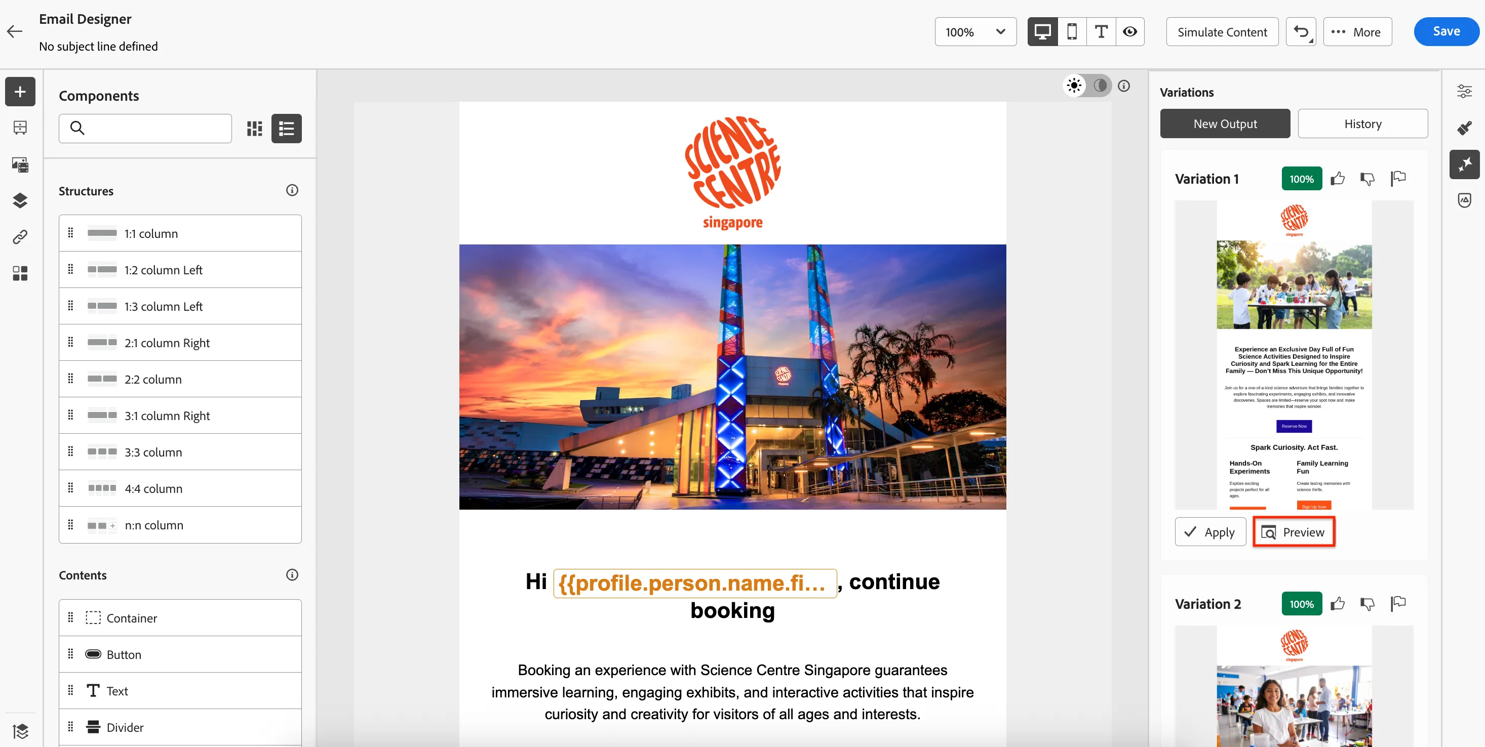Click the back arrow beside Email Designer
Image resolution: width=1485 pixels, height=747 pixels.
[x=14, y=32]
